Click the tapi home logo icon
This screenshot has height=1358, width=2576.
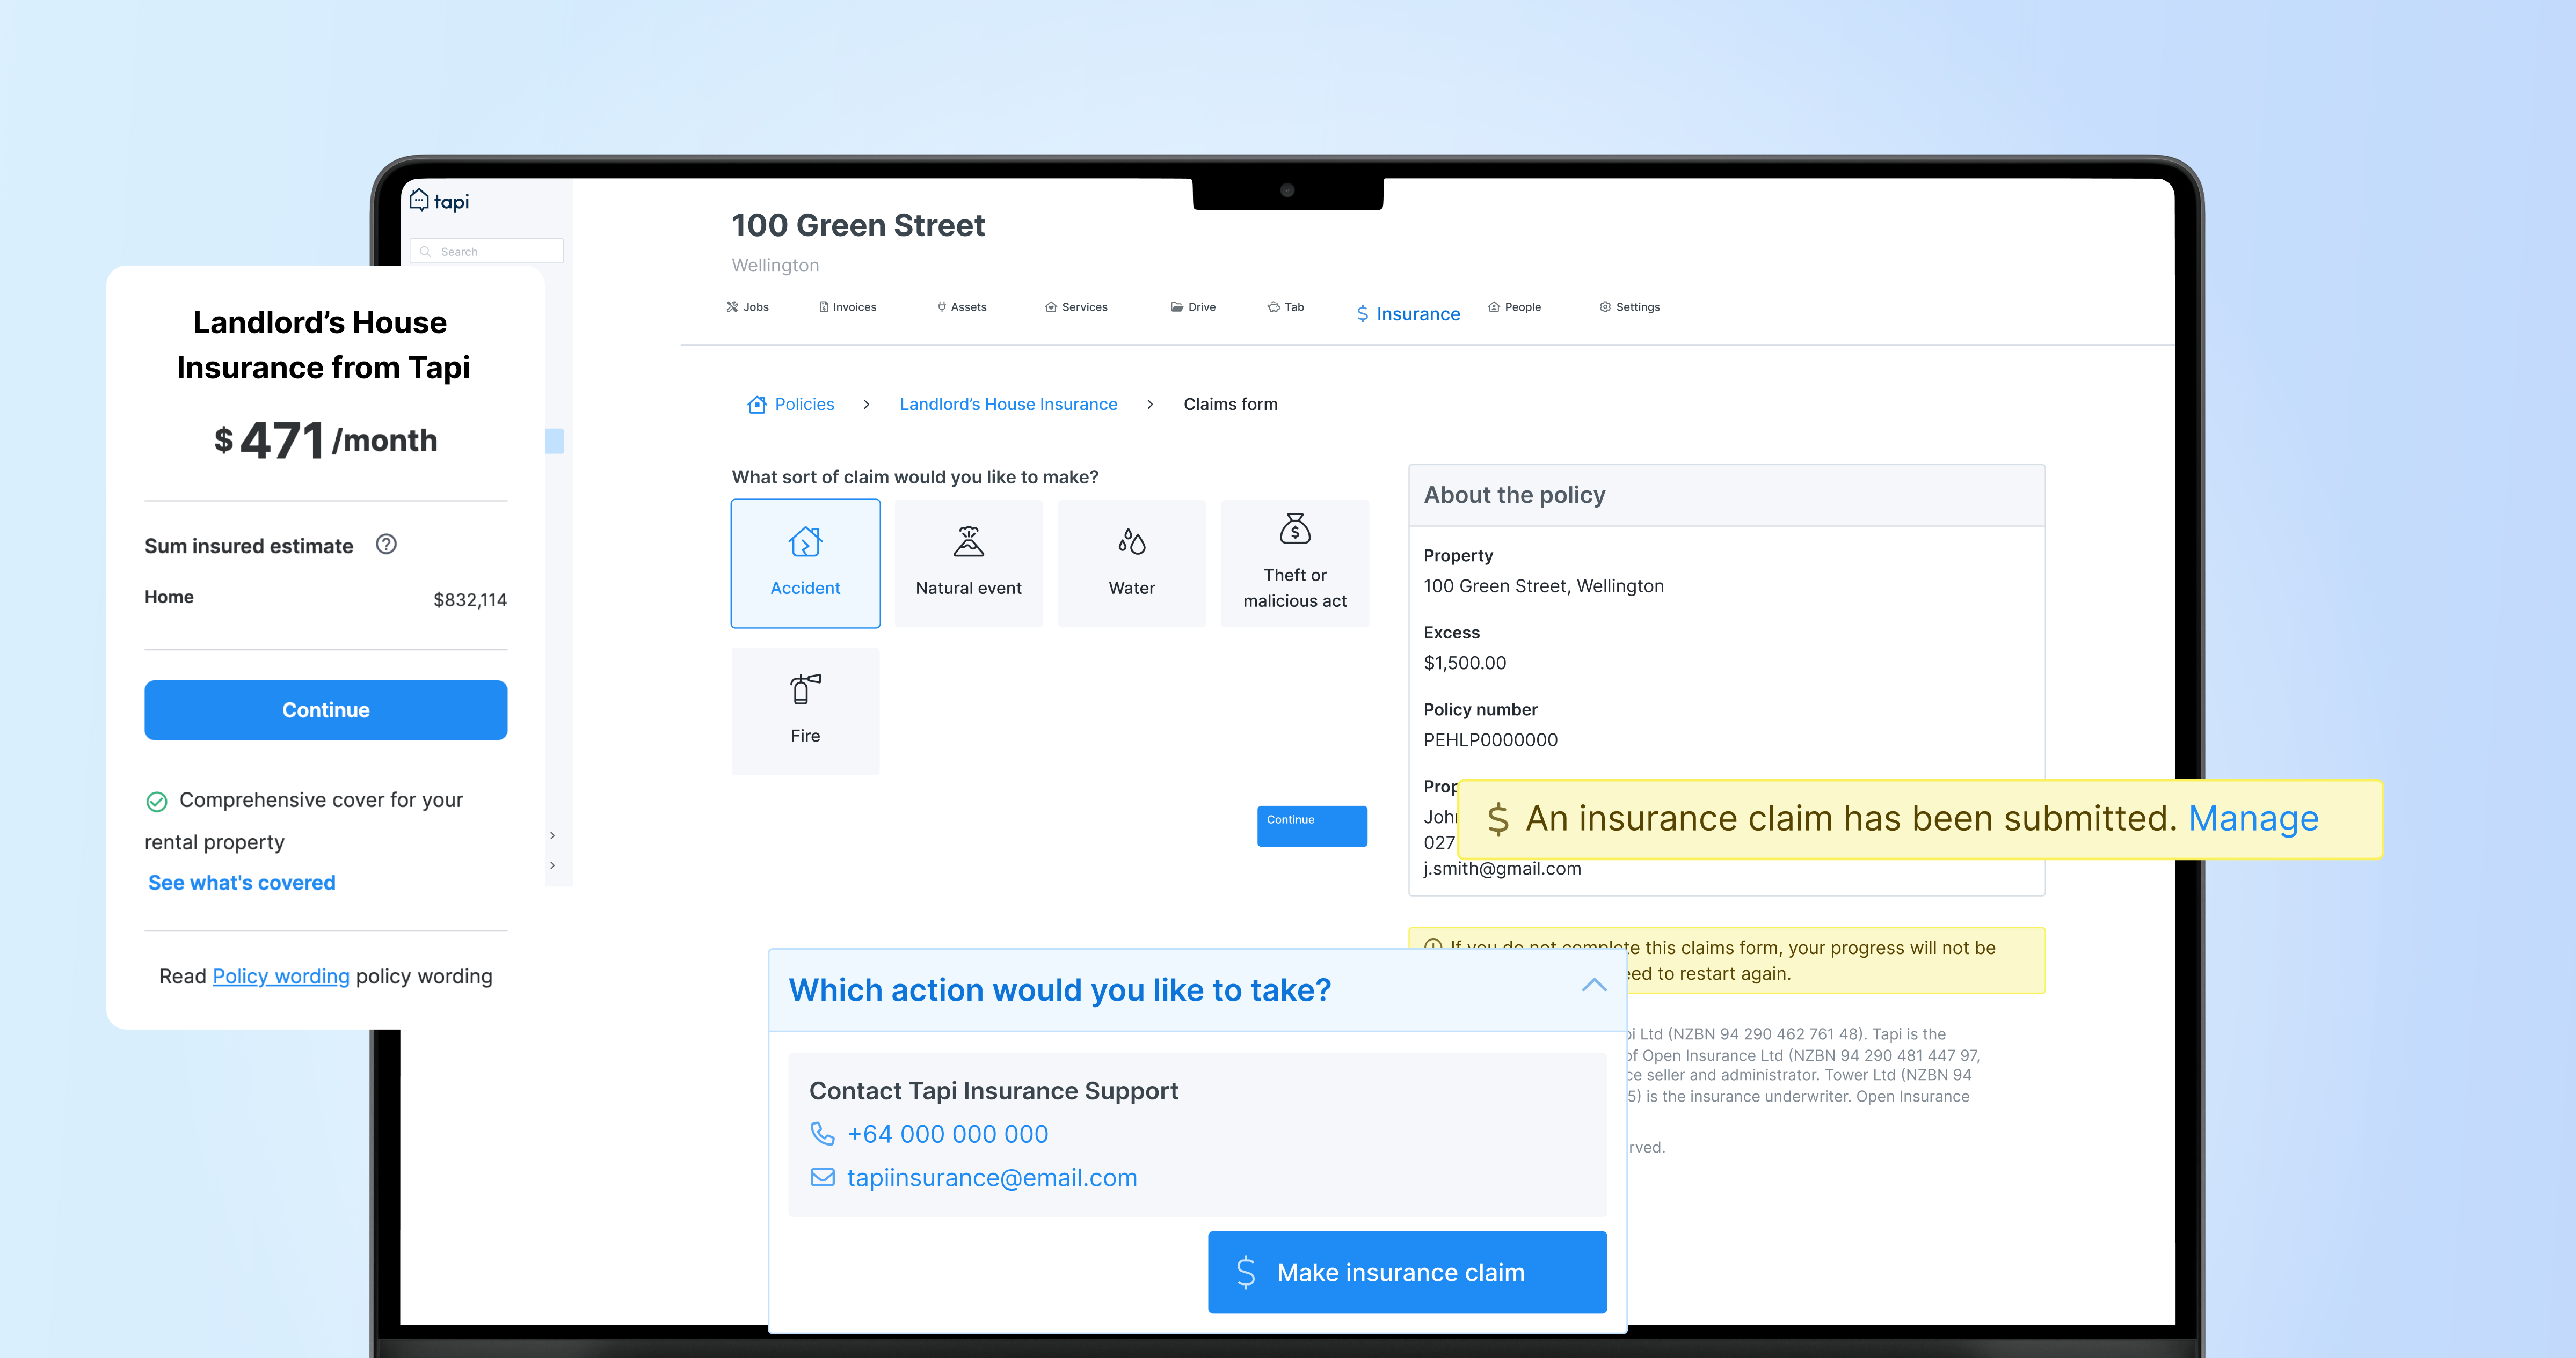[x=419, y=200]
